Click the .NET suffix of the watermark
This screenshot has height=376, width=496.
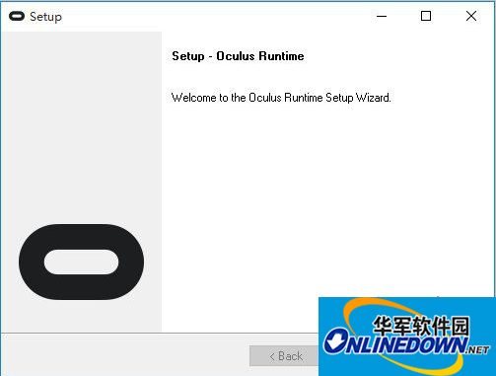pyautogui.click(x=477, y=350)
